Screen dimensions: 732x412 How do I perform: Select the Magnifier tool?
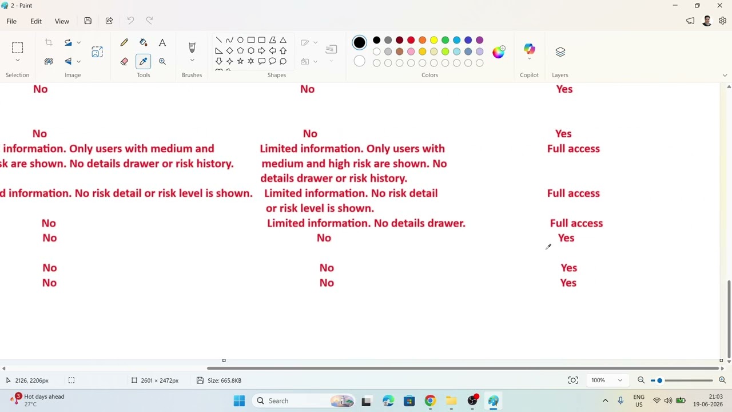coord(162,61)
